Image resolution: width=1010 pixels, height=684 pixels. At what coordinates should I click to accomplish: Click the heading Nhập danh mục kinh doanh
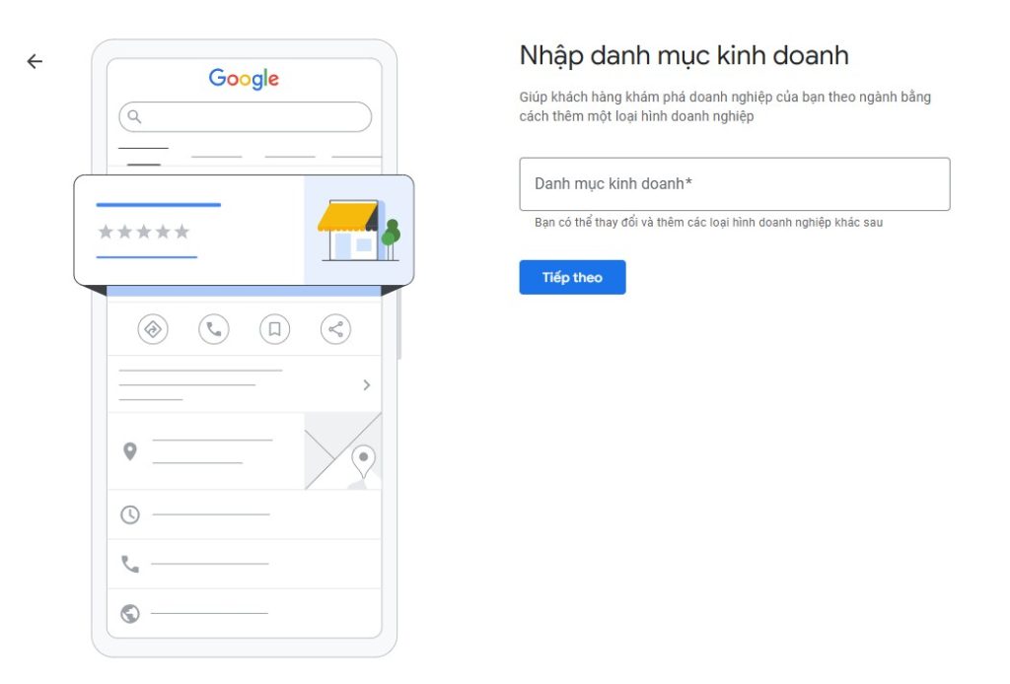click(x=685, y=56)
